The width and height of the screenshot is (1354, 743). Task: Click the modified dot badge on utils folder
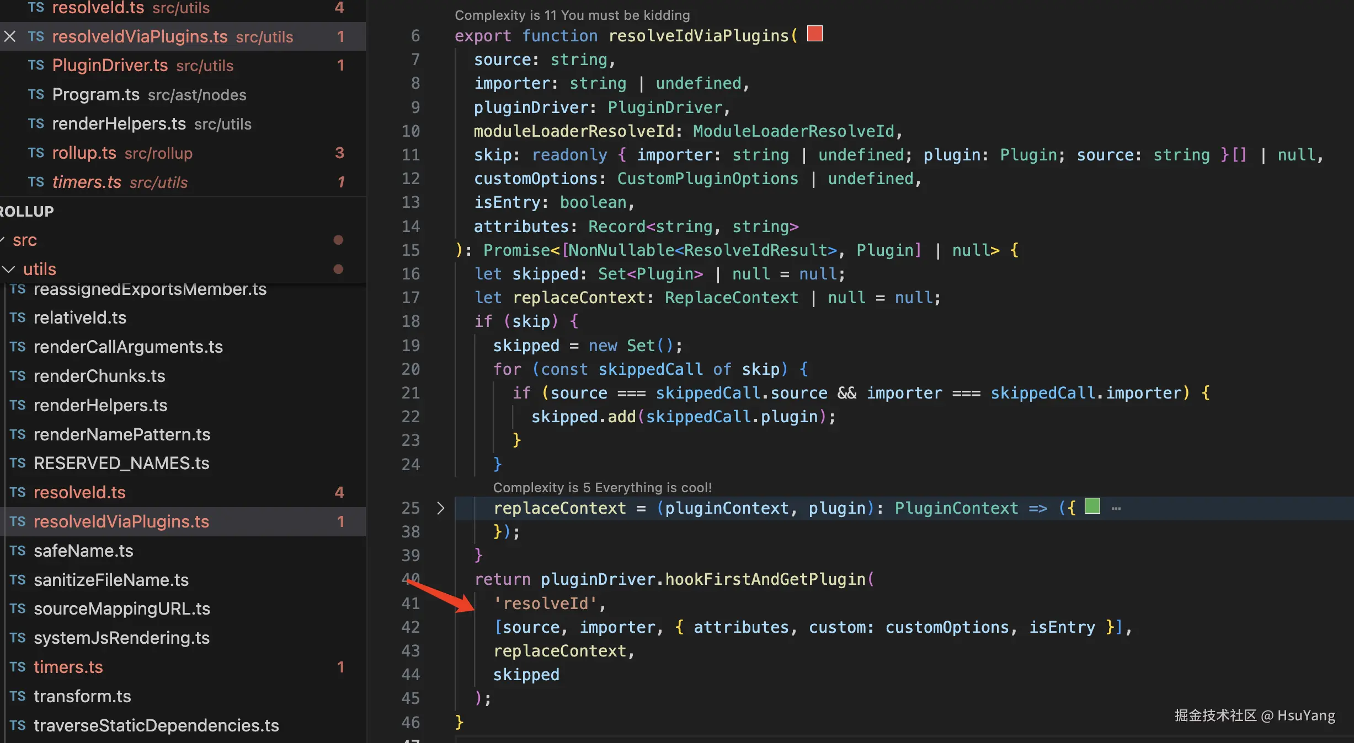click(x=338, y=269)
